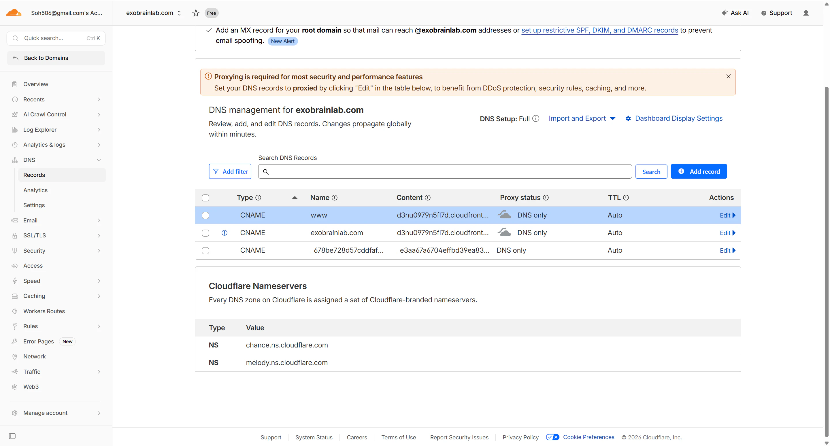Image resolution: width=830 pixels, height=446 pixels.
Task: Click the Add record button
Action: 699,171
